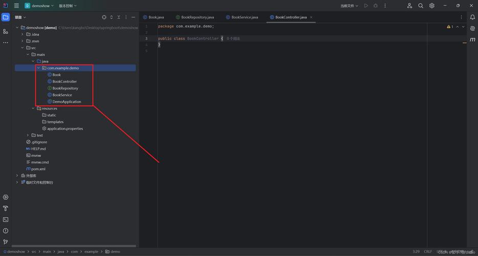Close the BookController.java tab
The width and height of the screenshot is (478, 256).
point(311,17)
